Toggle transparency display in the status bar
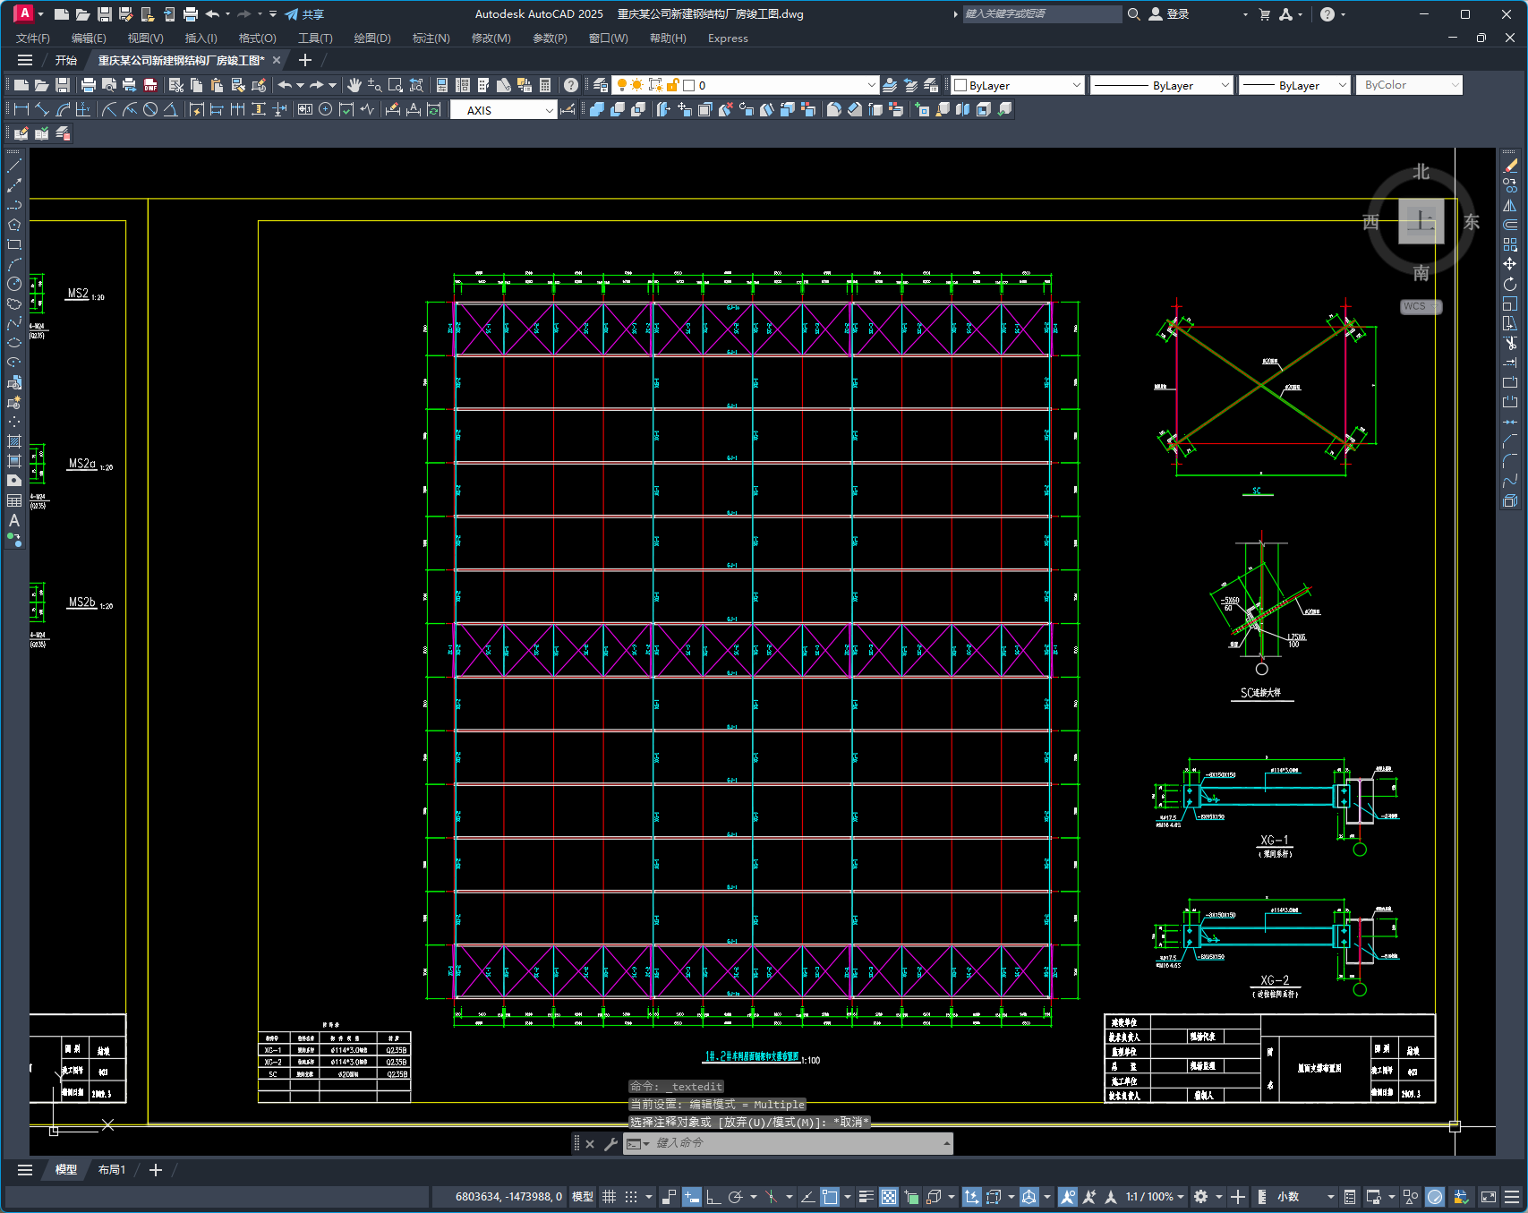Screen dimensions: 1528x1213 click(889, 1197)
